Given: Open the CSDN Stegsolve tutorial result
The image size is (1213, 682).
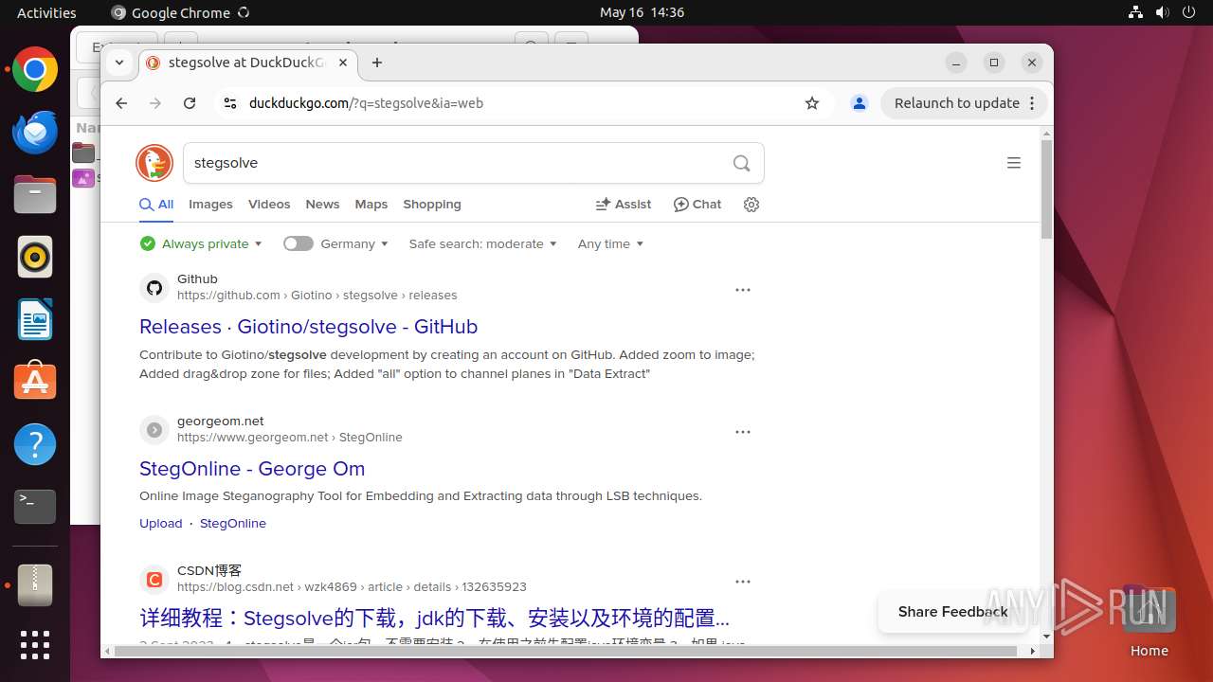Looking at the screenshot, I should pos(434,619).
